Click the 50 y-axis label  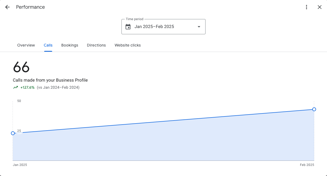coord(19,101)
